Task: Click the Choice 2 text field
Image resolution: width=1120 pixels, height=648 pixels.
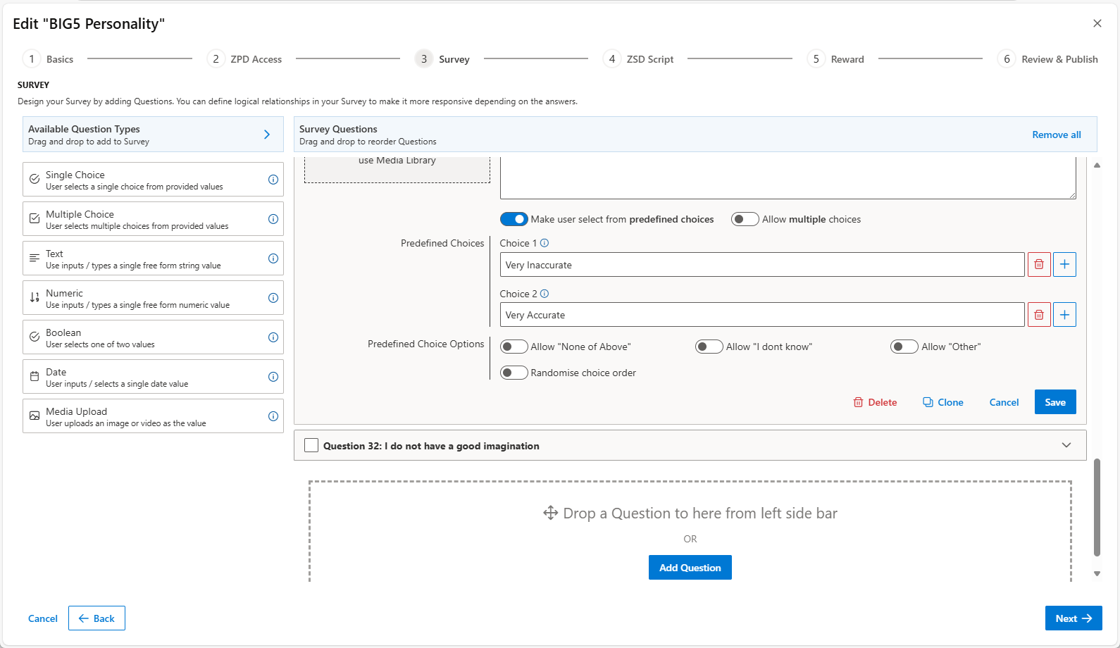Action: [x=762, y=315]
